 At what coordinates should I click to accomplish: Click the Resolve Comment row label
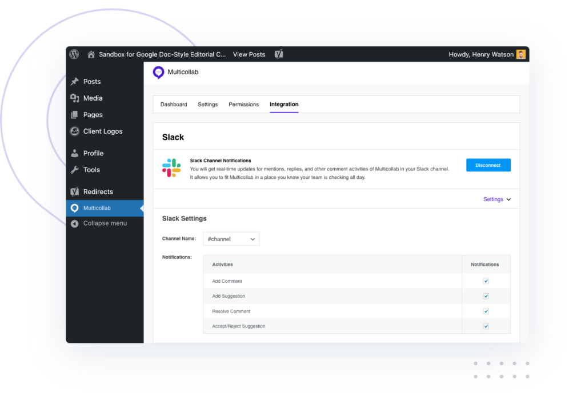[231, 311]
